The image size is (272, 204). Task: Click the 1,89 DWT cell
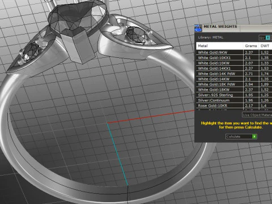(x=265, y=84)
